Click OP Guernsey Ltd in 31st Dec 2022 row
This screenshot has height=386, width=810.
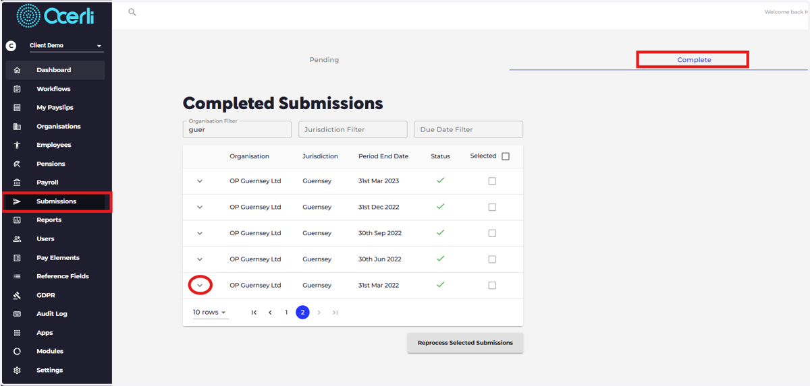[255, 207]
